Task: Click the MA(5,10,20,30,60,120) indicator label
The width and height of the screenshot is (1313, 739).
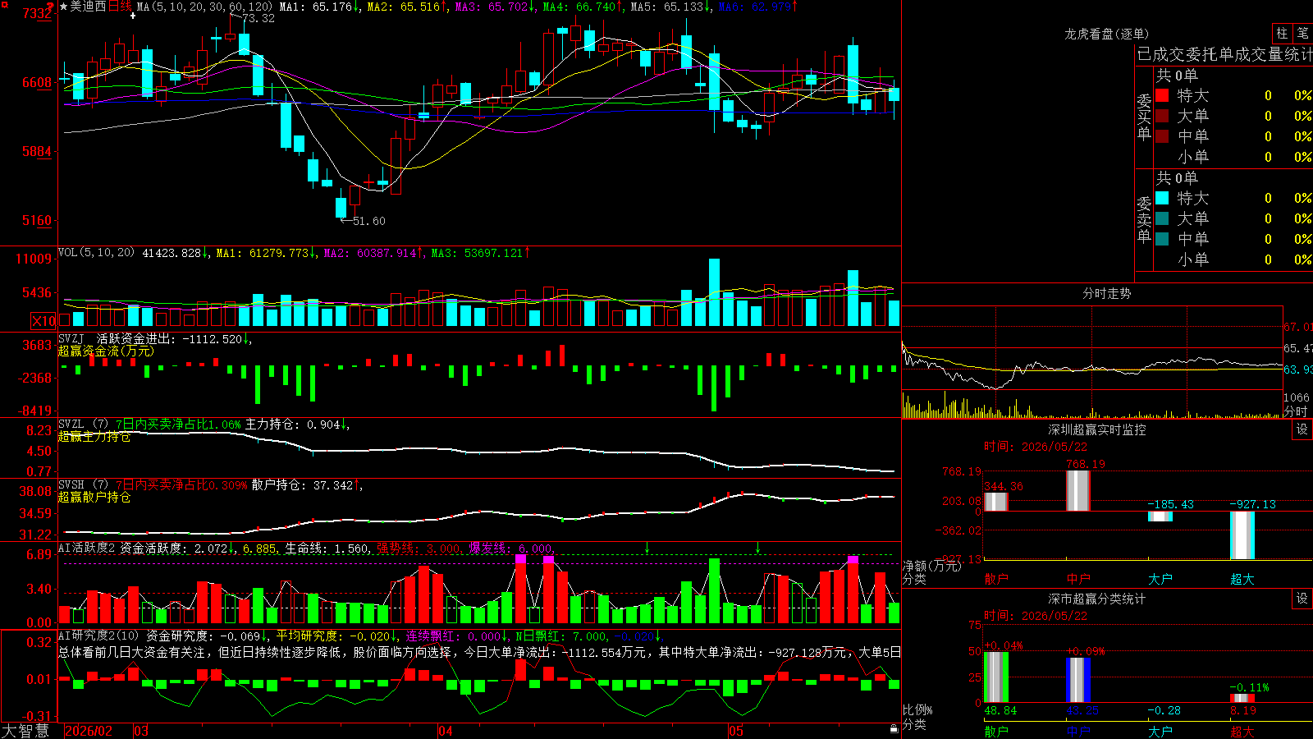Action: (204, 7)
